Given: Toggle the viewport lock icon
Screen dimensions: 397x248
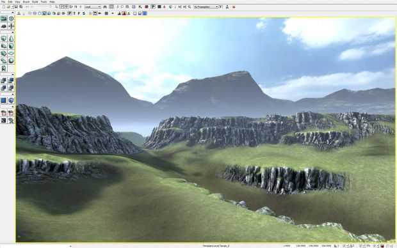Looking at the screenshot, I should [90, 13].
